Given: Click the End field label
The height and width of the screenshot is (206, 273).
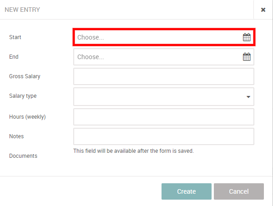Looking at the screenshot, I should [14, 57].
